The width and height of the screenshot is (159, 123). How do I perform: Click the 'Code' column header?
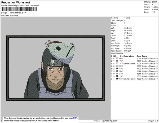pyautogui.click(x=139, y=56)
